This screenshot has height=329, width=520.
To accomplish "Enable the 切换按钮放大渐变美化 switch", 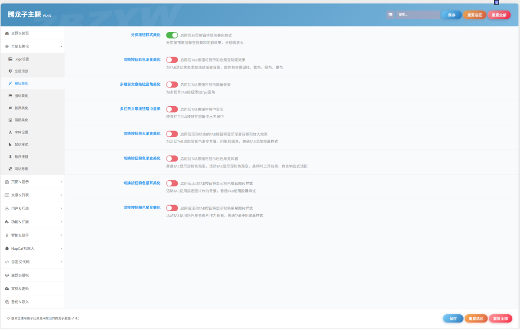I will click(172, 134).
